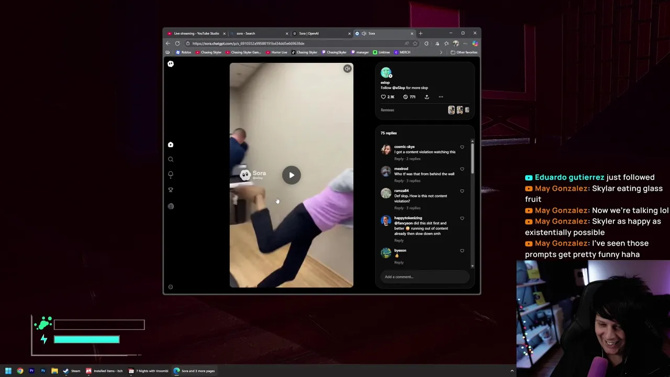Like happytokenizing's comment

tap(462, 218)
